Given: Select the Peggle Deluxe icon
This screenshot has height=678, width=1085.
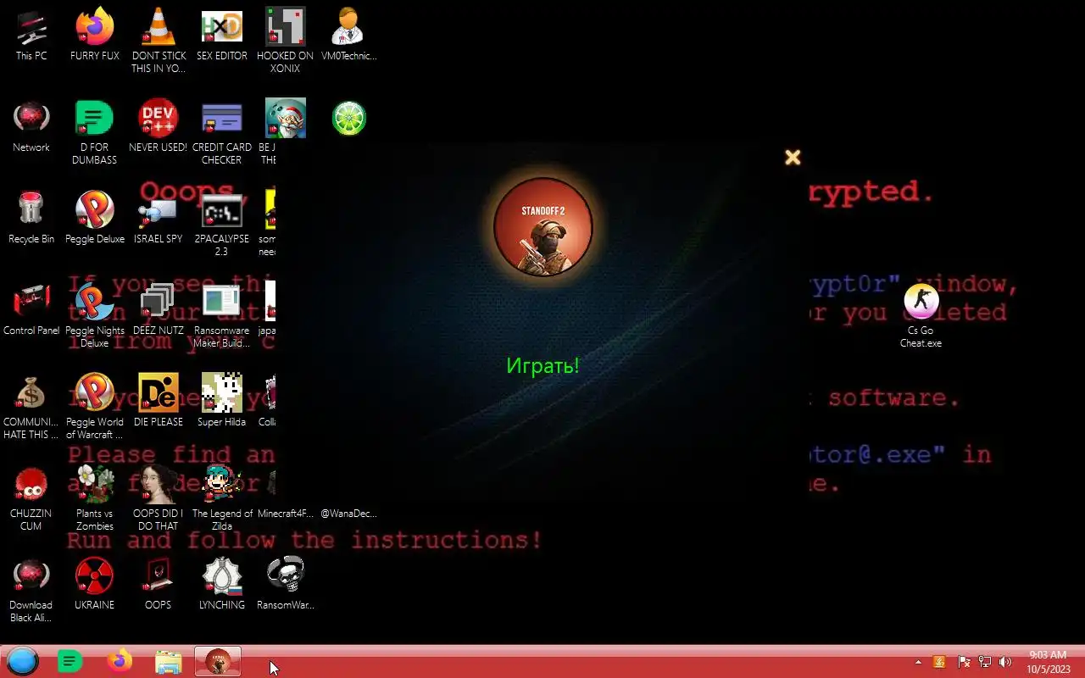Looking at the screenshot, I should click(x=95, y=217).
